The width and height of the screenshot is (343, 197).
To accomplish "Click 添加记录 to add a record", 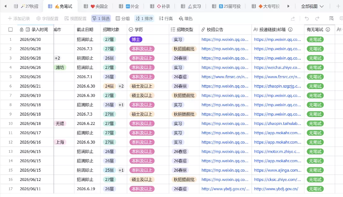I will pyautogui.click(x=19, y=19).
